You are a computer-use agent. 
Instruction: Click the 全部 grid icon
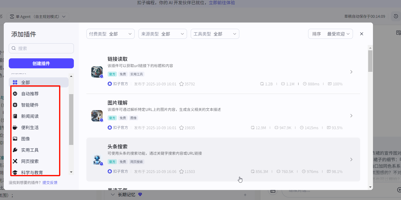[x=15, y=82]
